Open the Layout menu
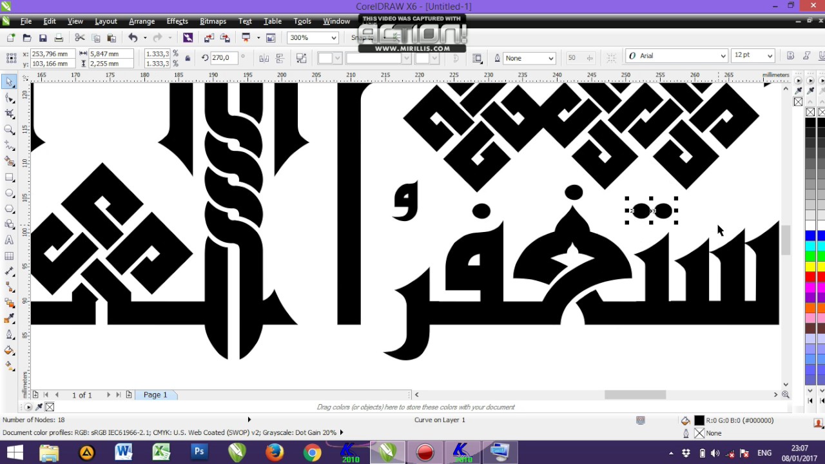825x464 pixels. 106,21
